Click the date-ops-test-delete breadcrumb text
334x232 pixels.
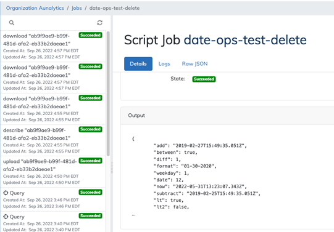(x=114, y=8)
